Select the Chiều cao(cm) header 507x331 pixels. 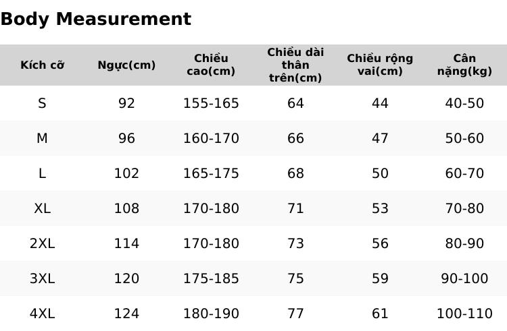[211, 65]
